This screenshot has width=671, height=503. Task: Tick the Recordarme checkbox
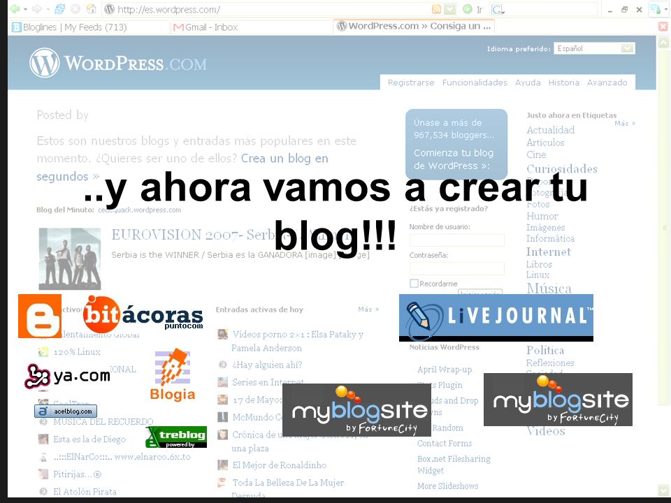(x=414, y=283)
